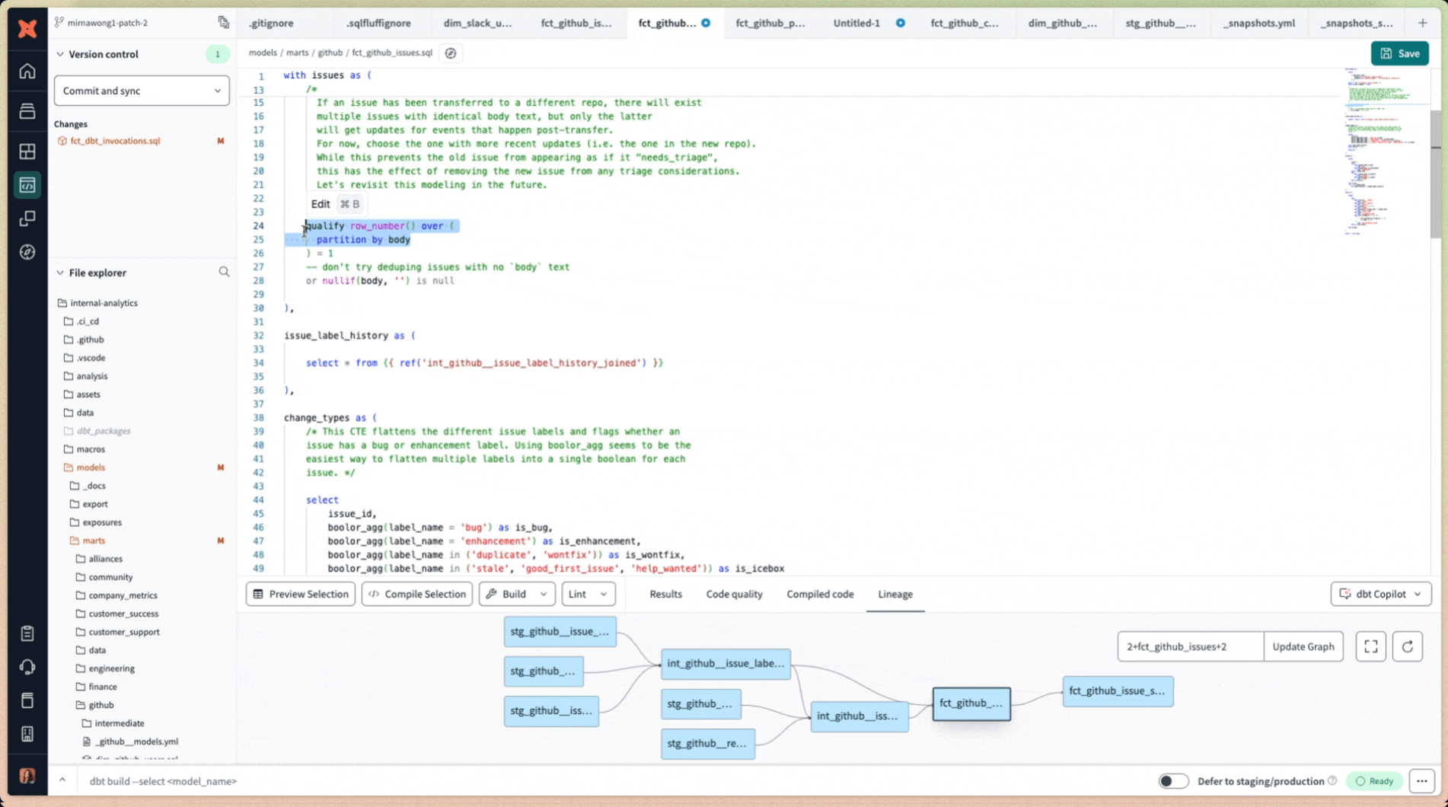The width and height of the screenshot is (1448, 807).
Task: Open the stg_github____ file tab
Action: (1160, 23)
